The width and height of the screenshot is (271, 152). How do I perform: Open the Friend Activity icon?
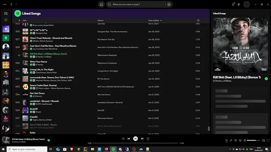239,4
